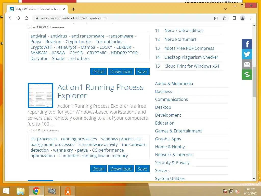
Task: Click the Chrome taskbar icon
Action: pos(36,191)
